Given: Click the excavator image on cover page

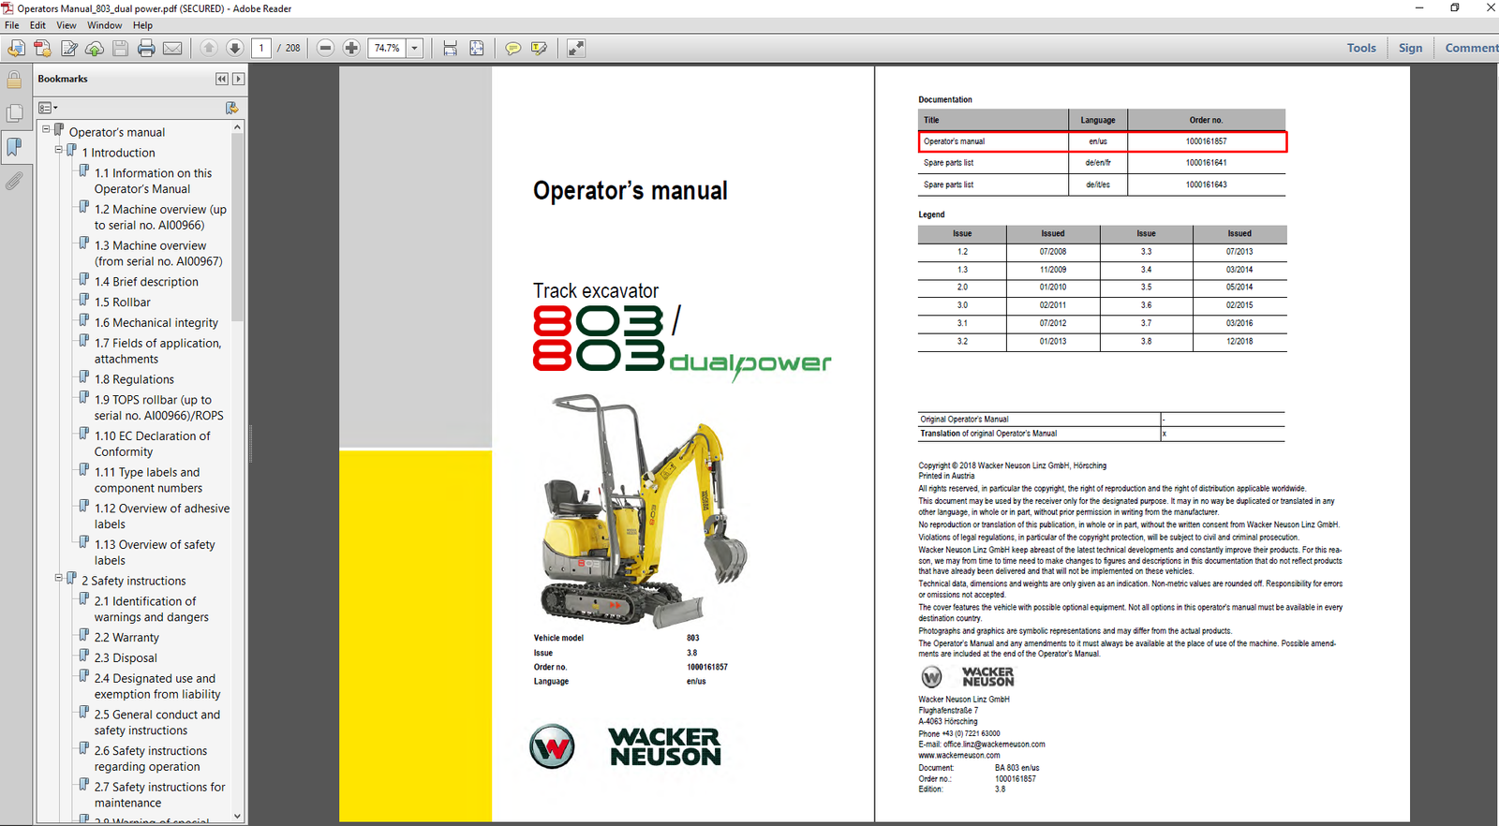Looking at the screenshot, I should point(642,510).
